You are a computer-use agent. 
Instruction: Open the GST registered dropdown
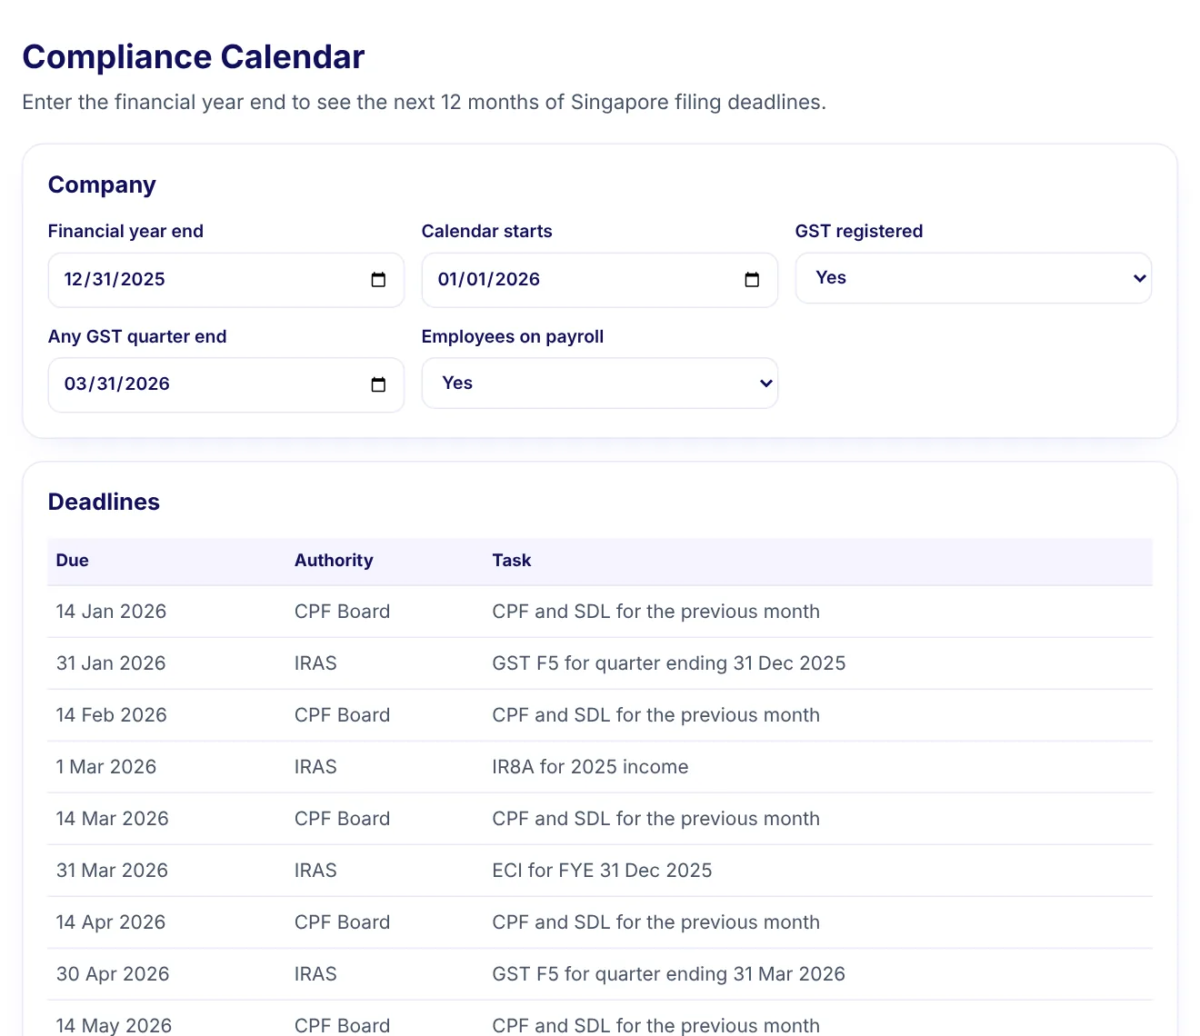coord(973,278)
